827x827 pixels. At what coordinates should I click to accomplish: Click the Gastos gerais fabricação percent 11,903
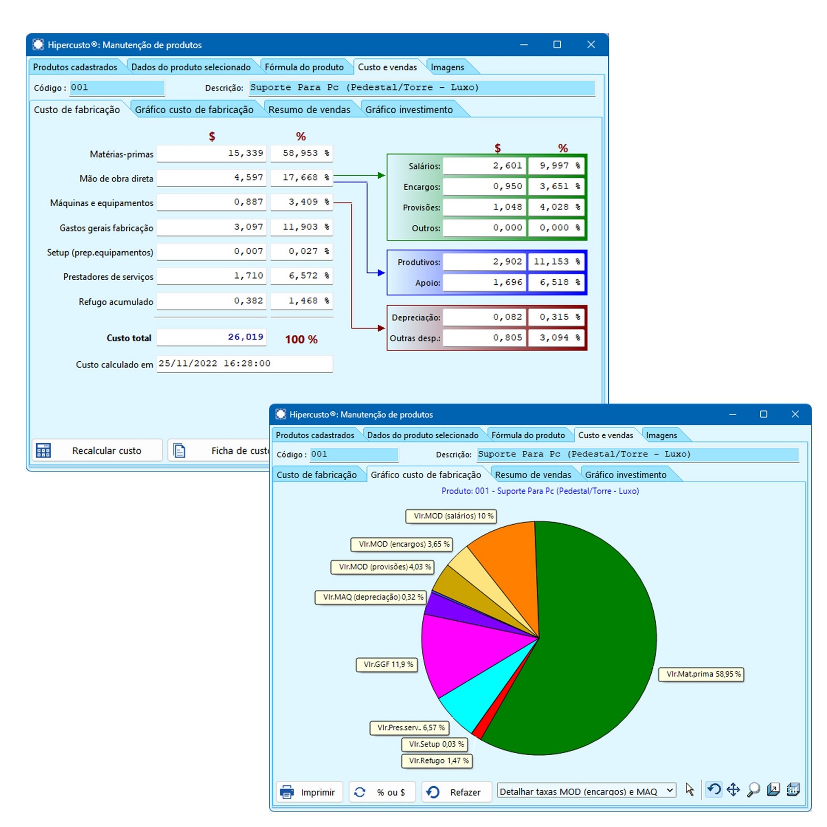302,227
